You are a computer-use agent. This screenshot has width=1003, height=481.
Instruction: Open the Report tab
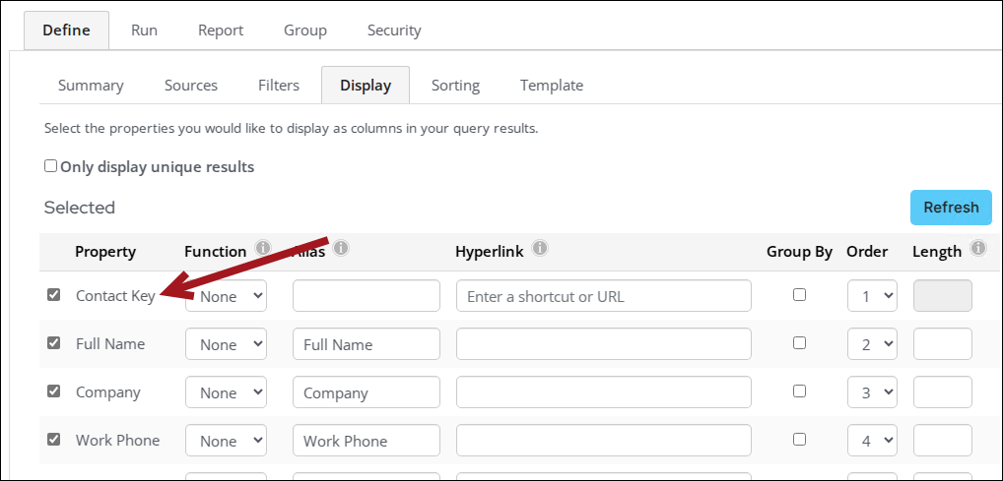point(221,30)
